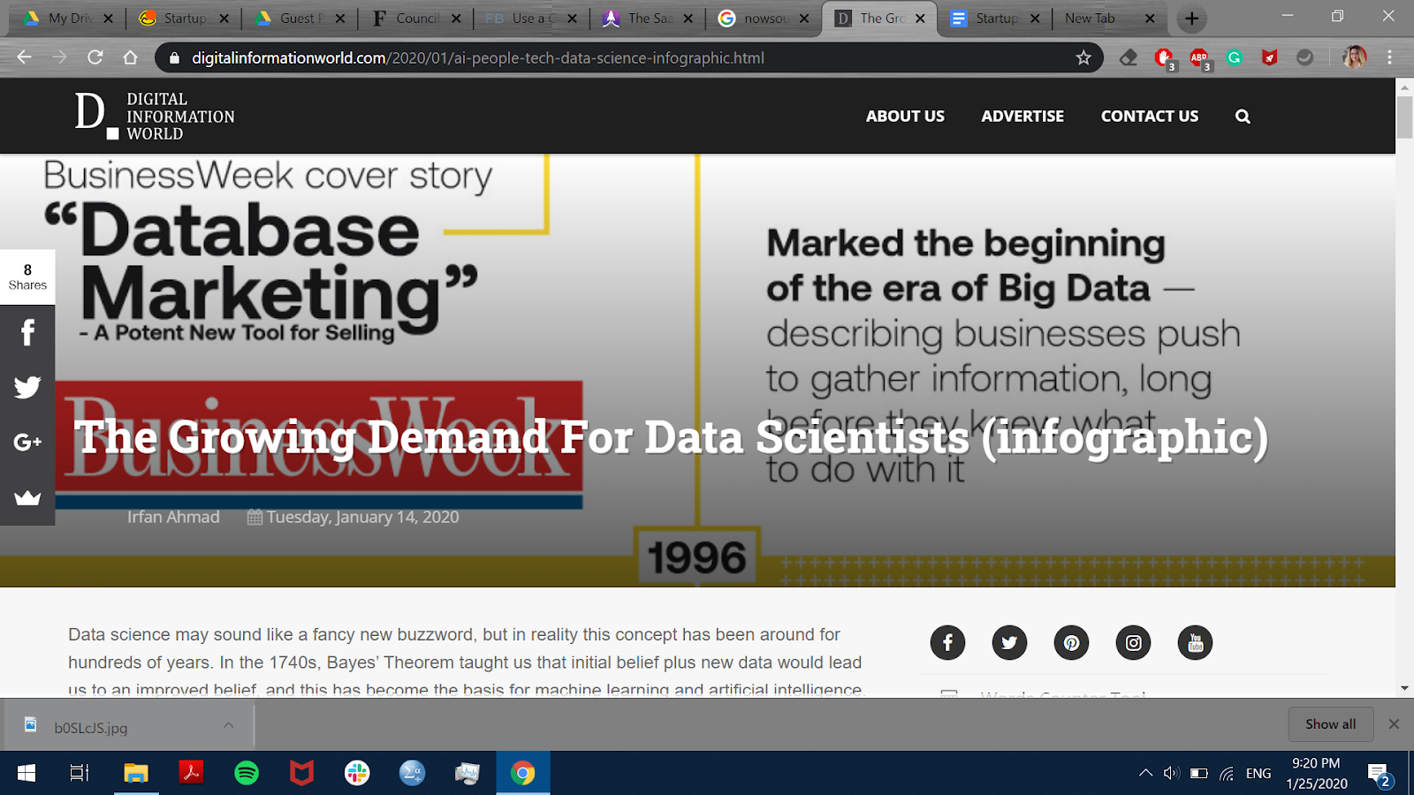1414x795 pixels.
Task: Open the Wi-Fi network panel
Action: click(x=1227, y=774)
